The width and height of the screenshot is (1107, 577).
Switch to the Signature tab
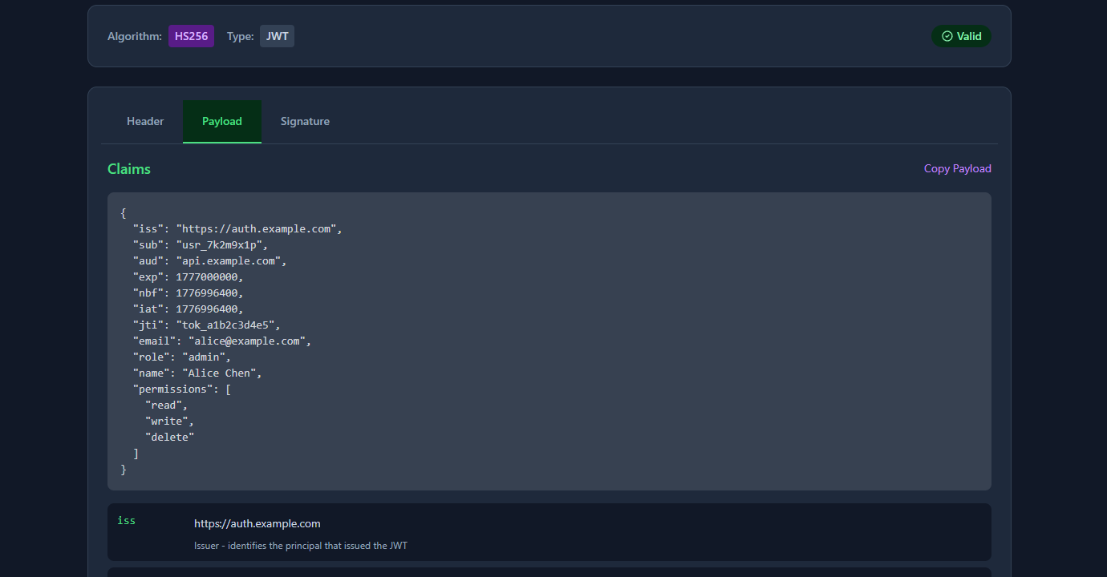pos(305,121)
